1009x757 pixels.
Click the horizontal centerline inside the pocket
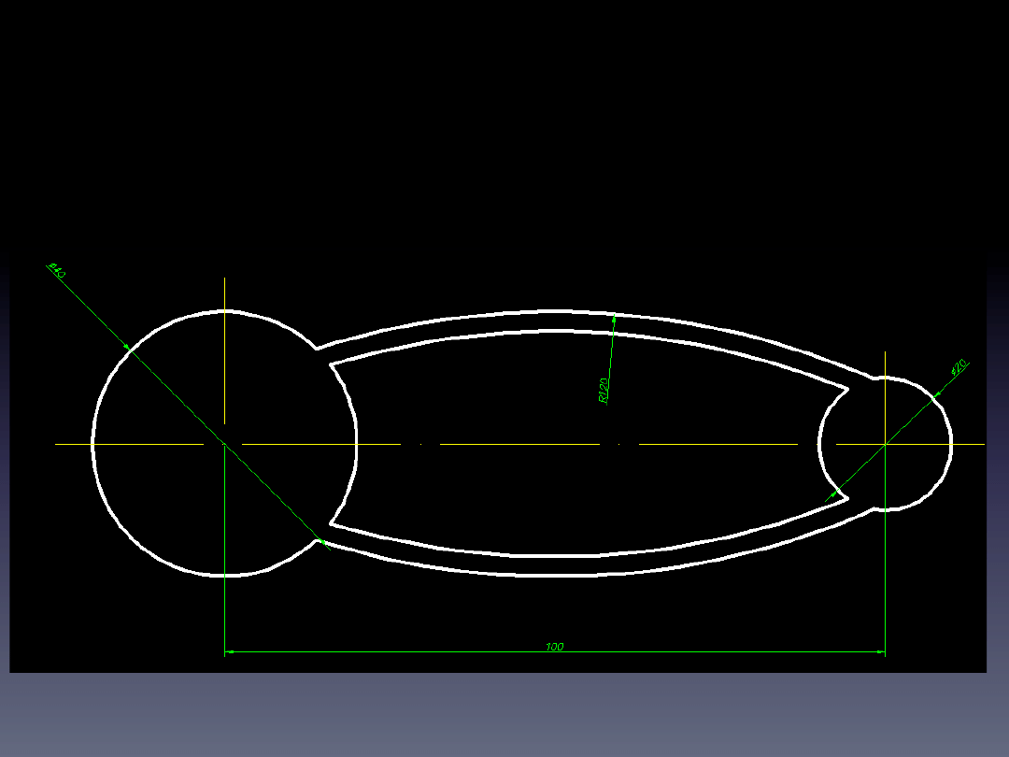pos(523,444)
